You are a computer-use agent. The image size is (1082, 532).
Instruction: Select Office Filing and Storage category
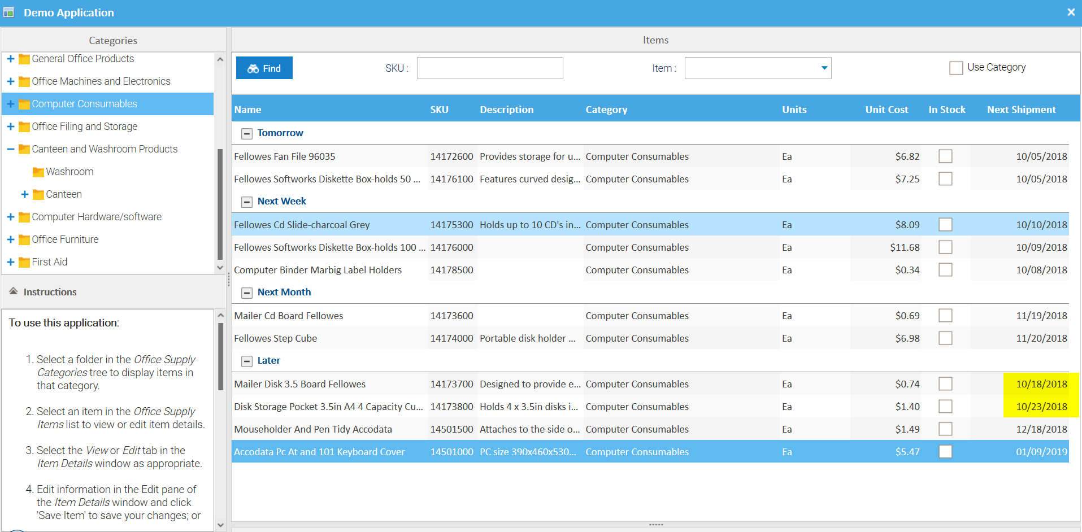[x=85, y=127]
